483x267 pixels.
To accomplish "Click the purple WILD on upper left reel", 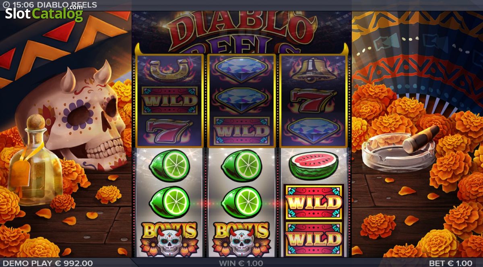I will click(169, 100).
